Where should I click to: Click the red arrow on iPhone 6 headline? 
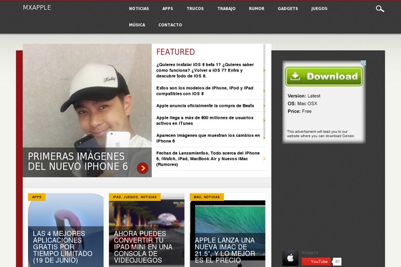tap(142, 168)
